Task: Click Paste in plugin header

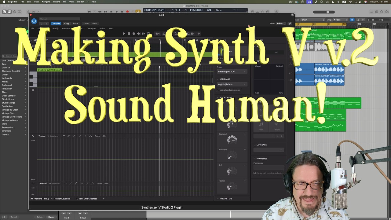Action: pyautogui.click(x=75, y=24)
